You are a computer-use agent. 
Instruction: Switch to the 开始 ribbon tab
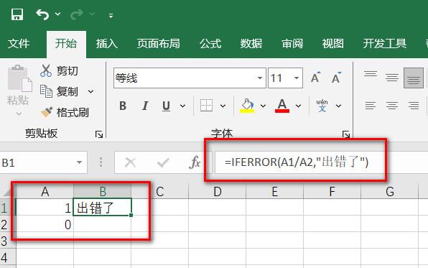(66, 44)
